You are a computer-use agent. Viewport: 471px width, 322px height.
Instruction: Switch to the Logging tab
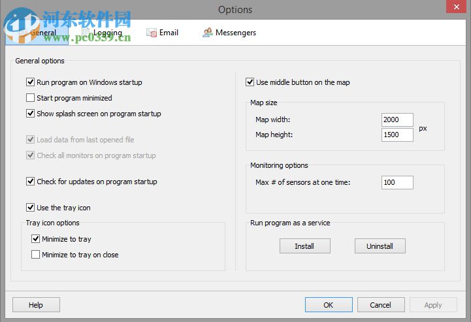(102, 33)
